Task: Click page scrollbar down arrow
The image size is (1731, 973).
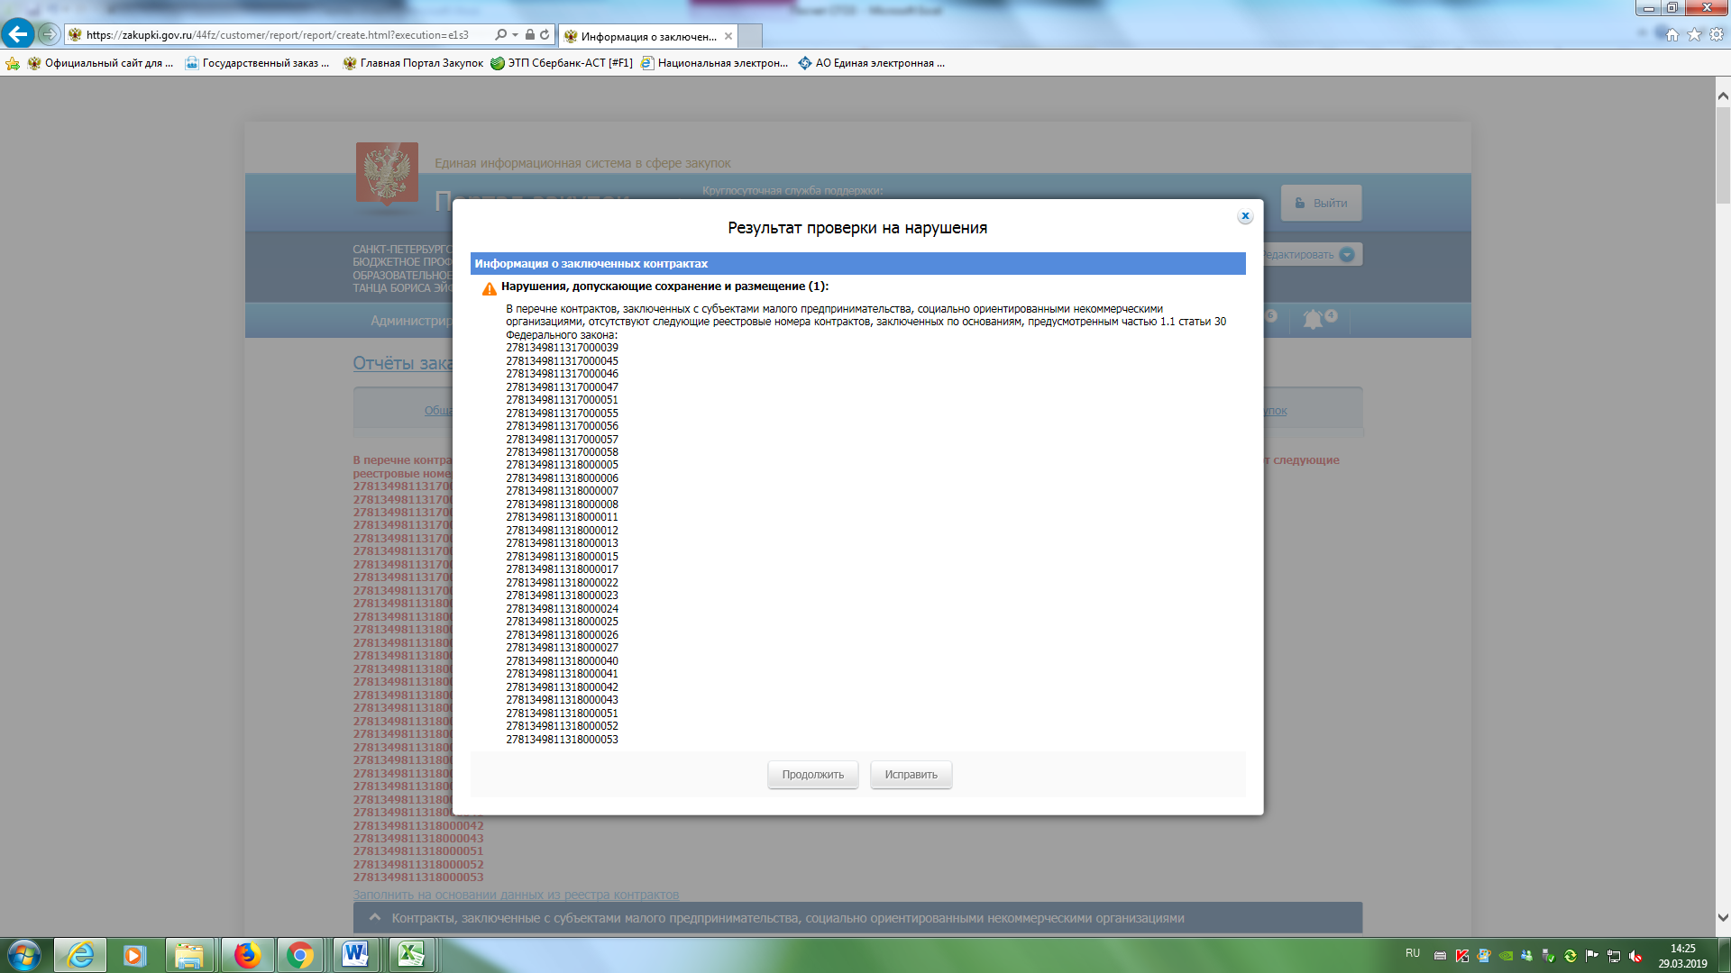Action: [1723, 918]
